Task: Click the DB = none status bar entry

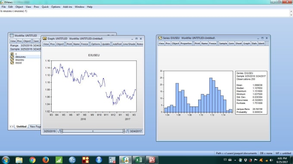Action: click(266, 153)
